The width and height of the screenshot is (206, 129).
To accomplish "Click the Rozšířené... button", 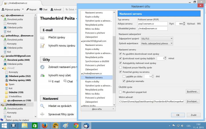I will coord(193,91).
